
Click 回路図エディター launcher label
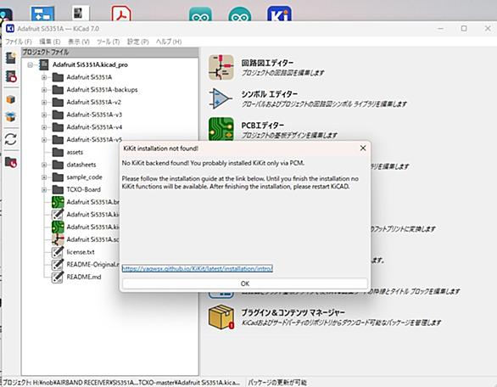coord(267,63)
